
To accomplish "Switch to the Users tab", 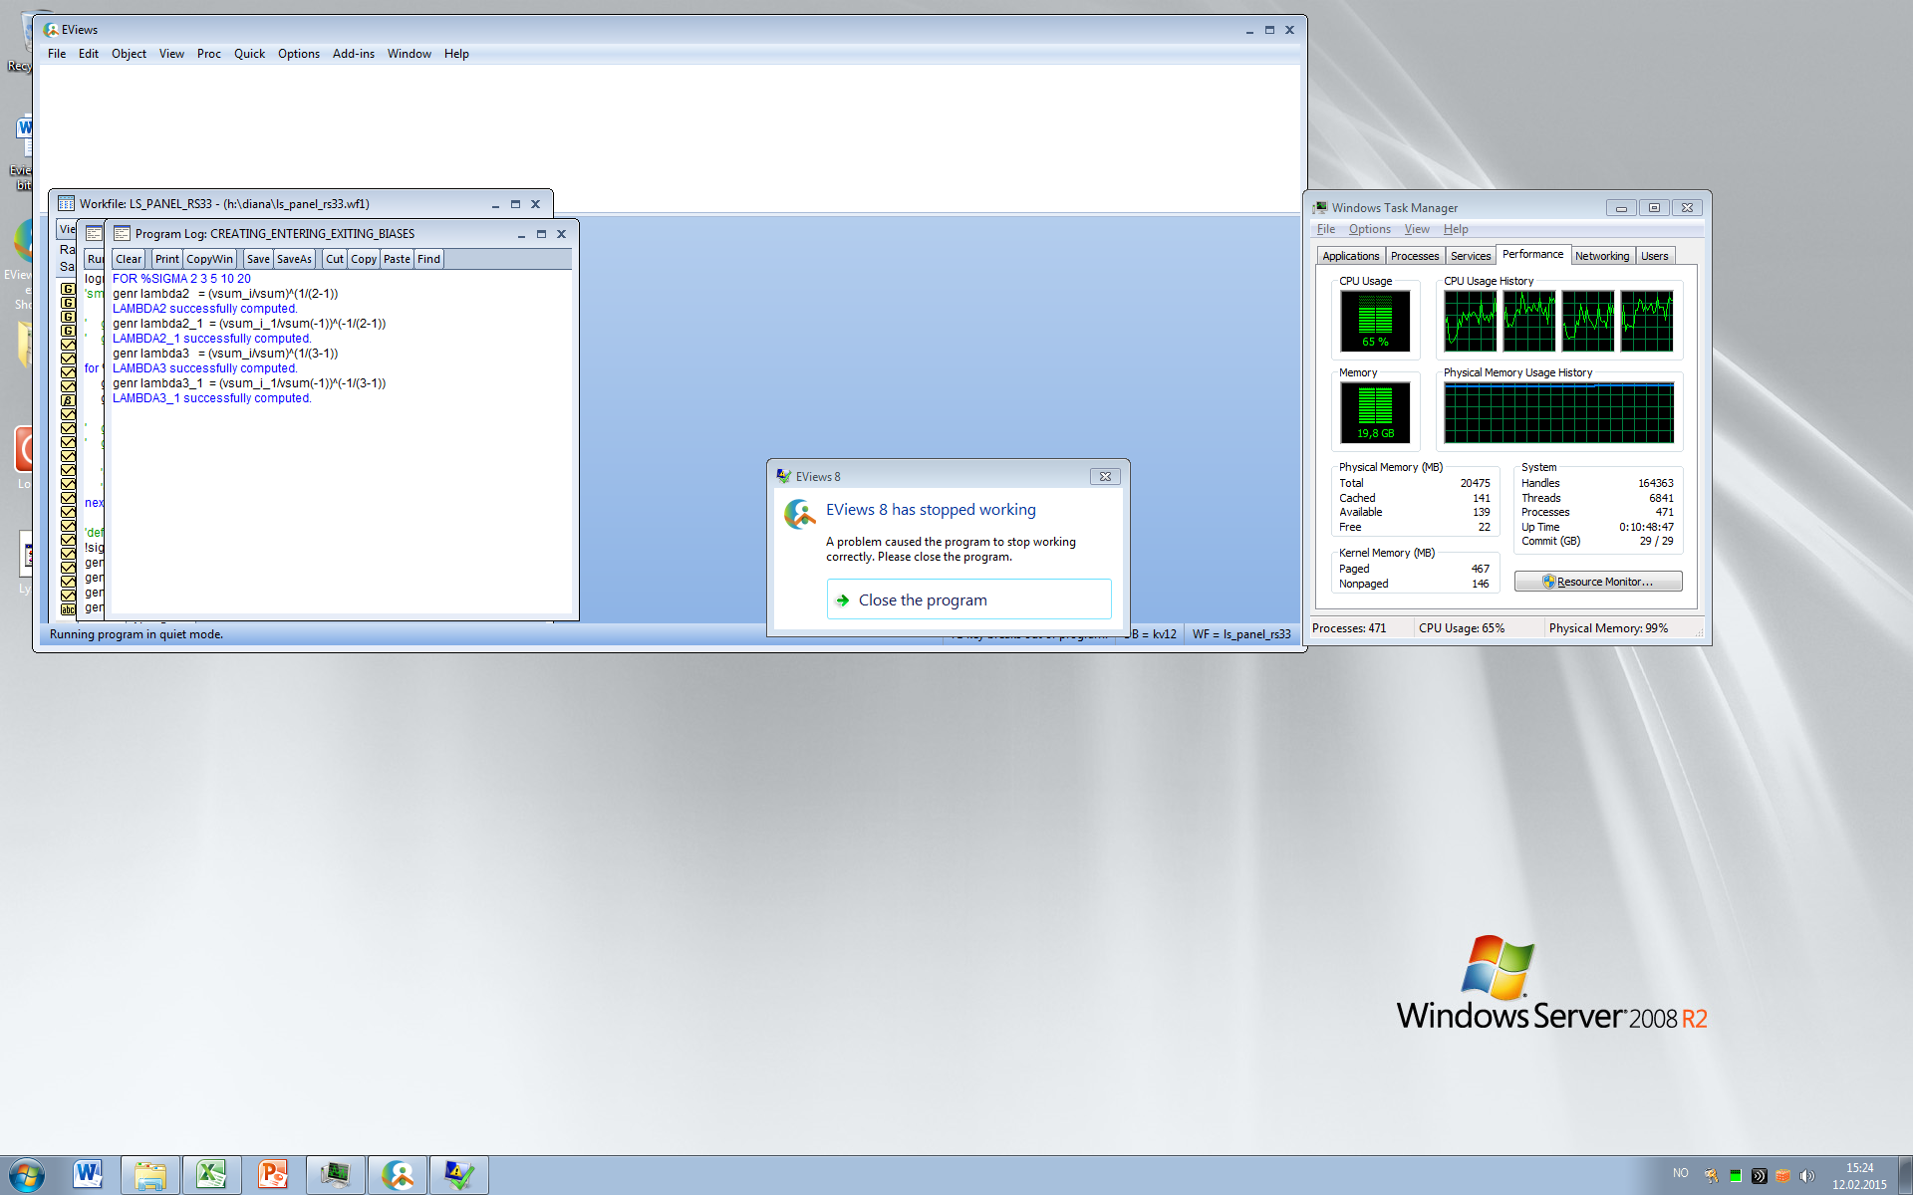I will [1655, 256].
